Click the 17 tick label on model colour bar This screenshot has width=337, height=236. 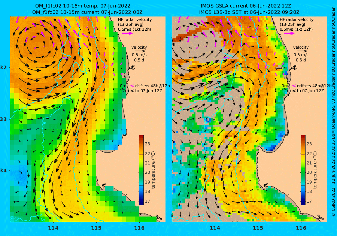148,201
